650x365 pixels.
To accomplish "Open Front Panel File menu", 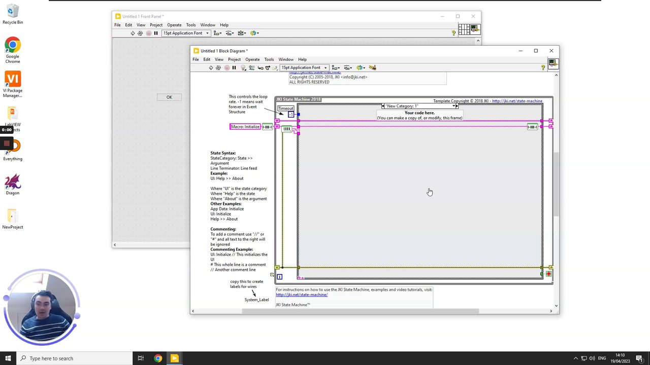I will pyautogui.click(x=117, y=25).
